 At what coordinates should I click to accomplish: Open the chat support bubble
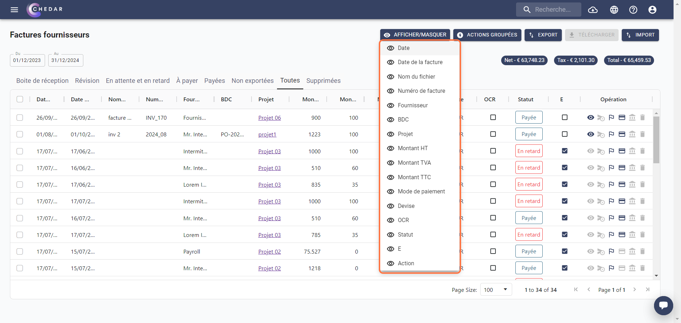tap(663, 305)
